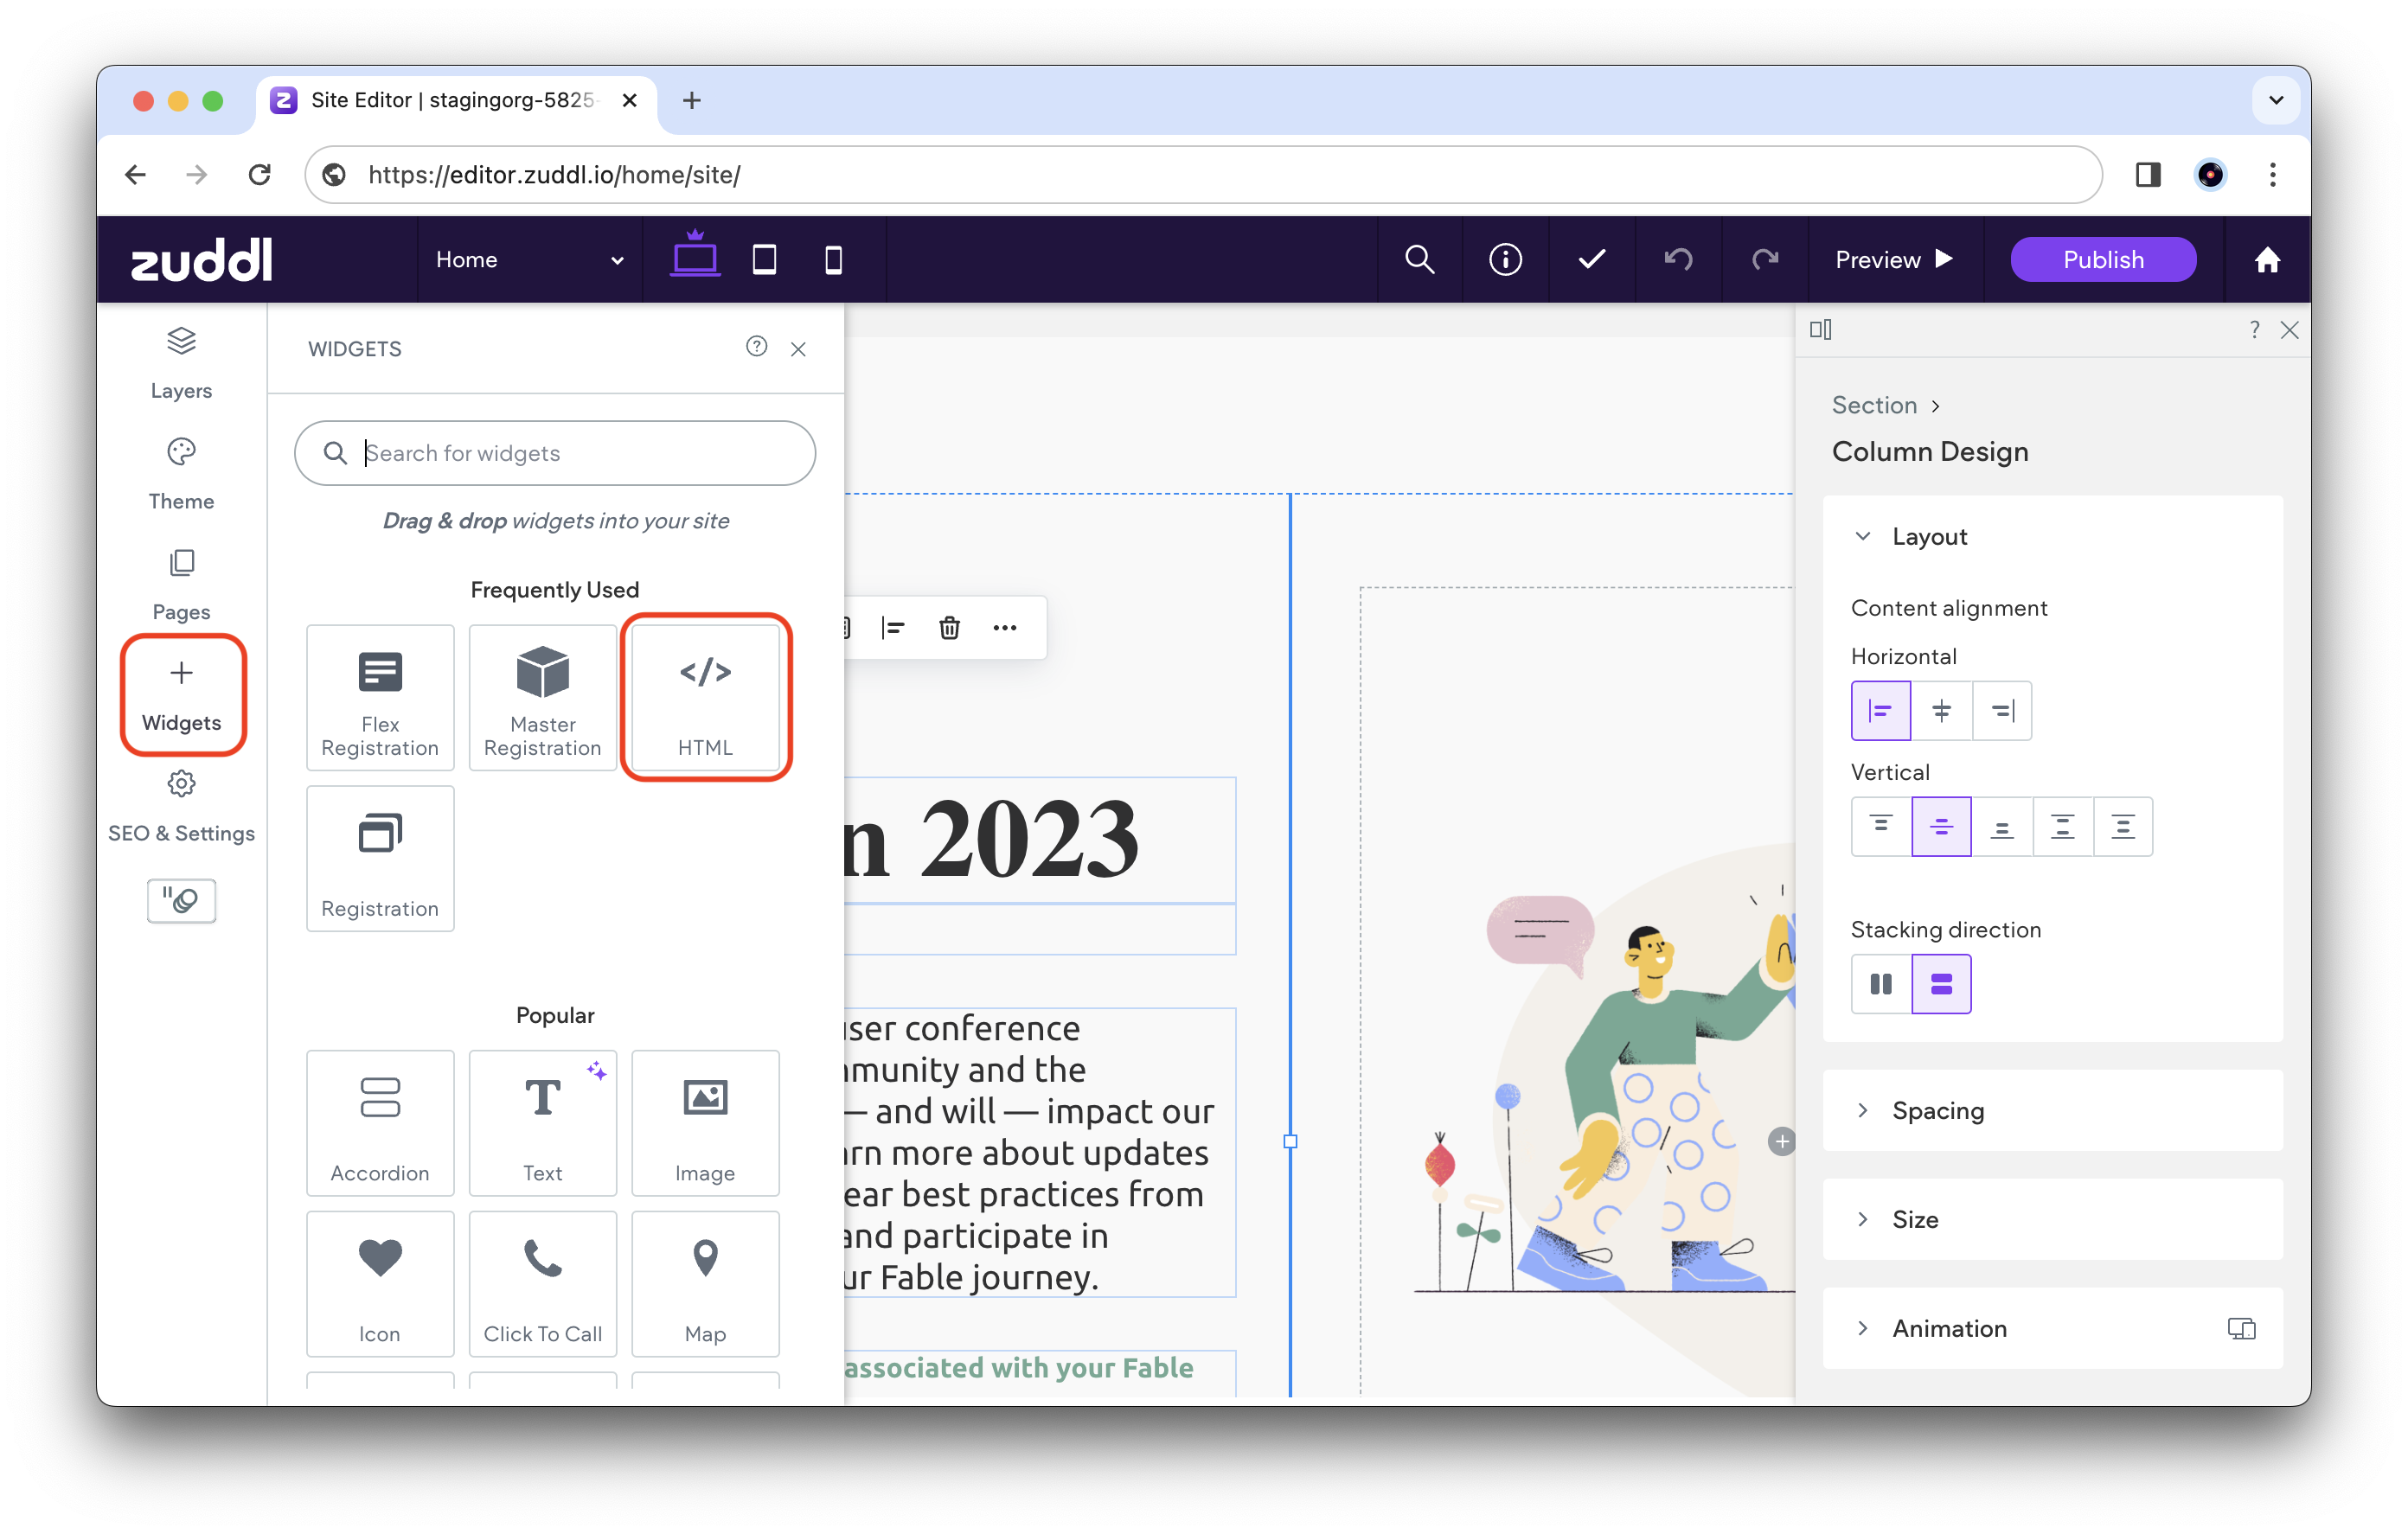
Task: Open the Layers panel
Action: point(181,362)
